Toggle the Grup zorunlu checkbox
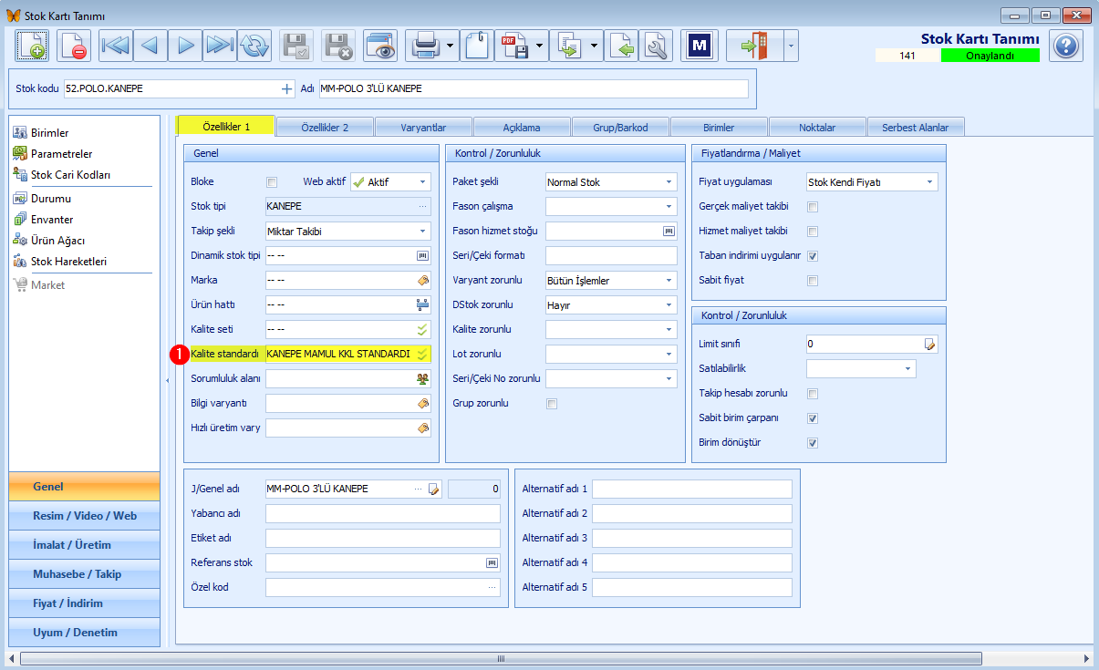 (551, 404)
